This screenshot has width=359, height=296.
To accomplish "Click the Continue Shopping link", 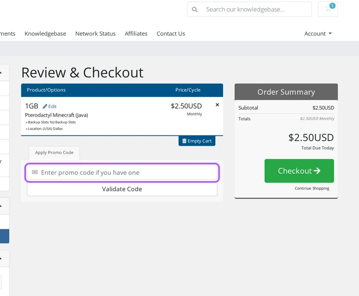I will (312, 188).
